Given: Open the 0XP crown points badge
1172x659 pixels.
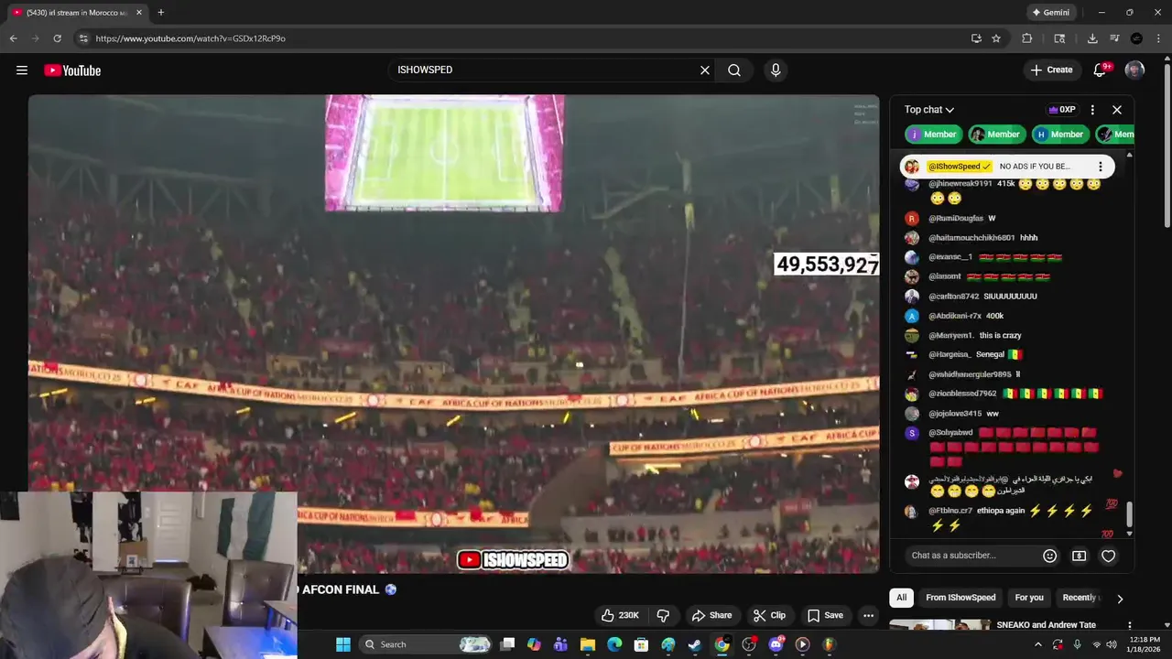Looking at the screenshot, I should pos(1062,110).
